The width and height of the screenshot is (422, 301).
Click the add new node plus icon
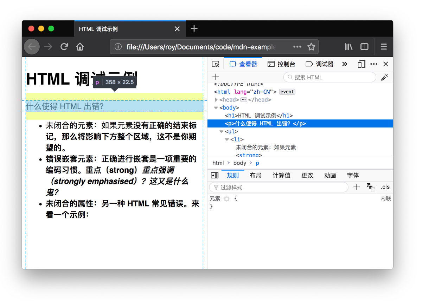click(216, 77)
